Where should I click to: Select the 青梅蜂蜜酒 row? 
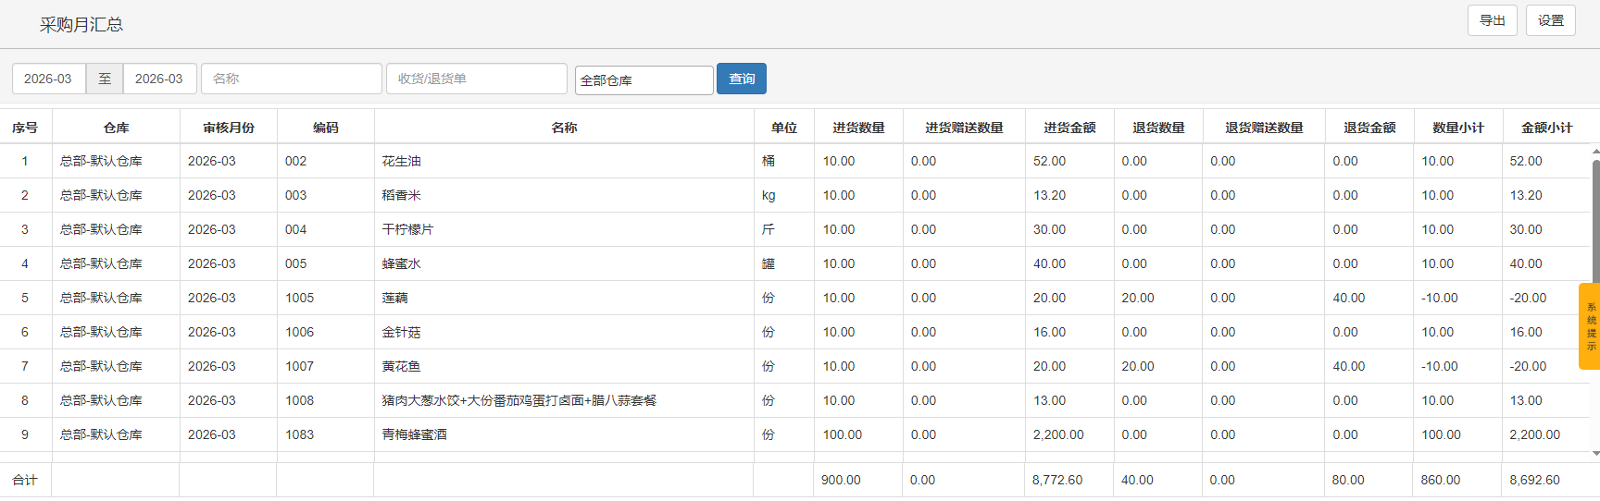pos(414,434)
